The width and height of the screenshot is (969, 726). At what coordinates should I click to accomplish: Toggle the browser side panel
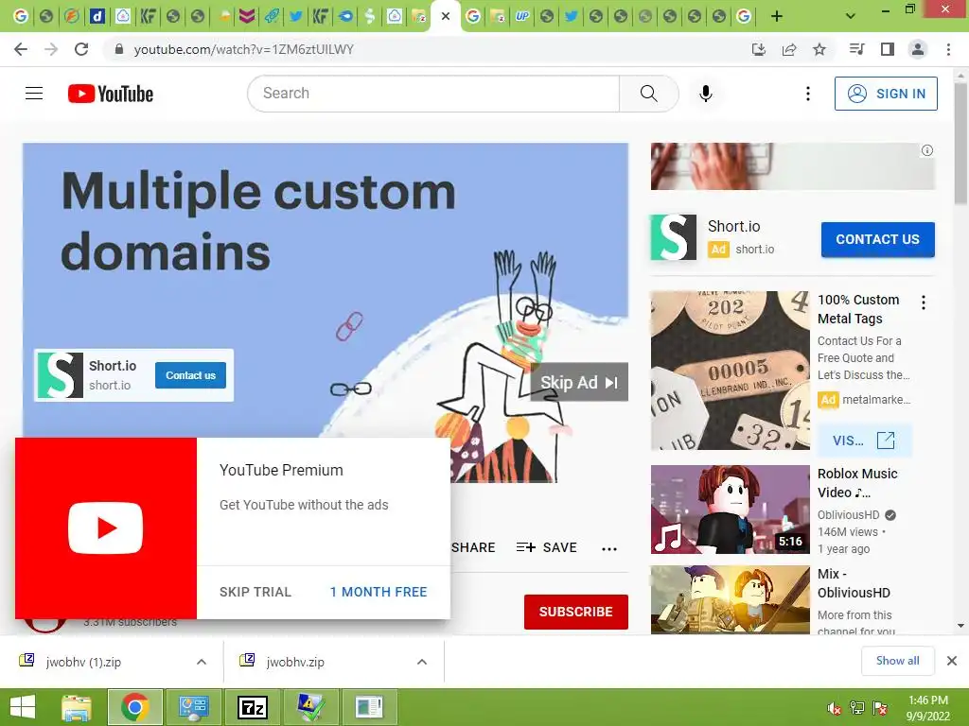point(888,49)
